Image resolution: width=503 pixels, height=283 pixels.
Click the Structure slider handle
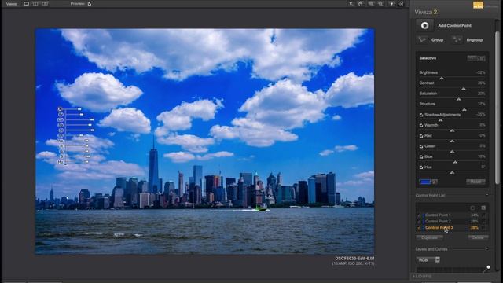464,109
